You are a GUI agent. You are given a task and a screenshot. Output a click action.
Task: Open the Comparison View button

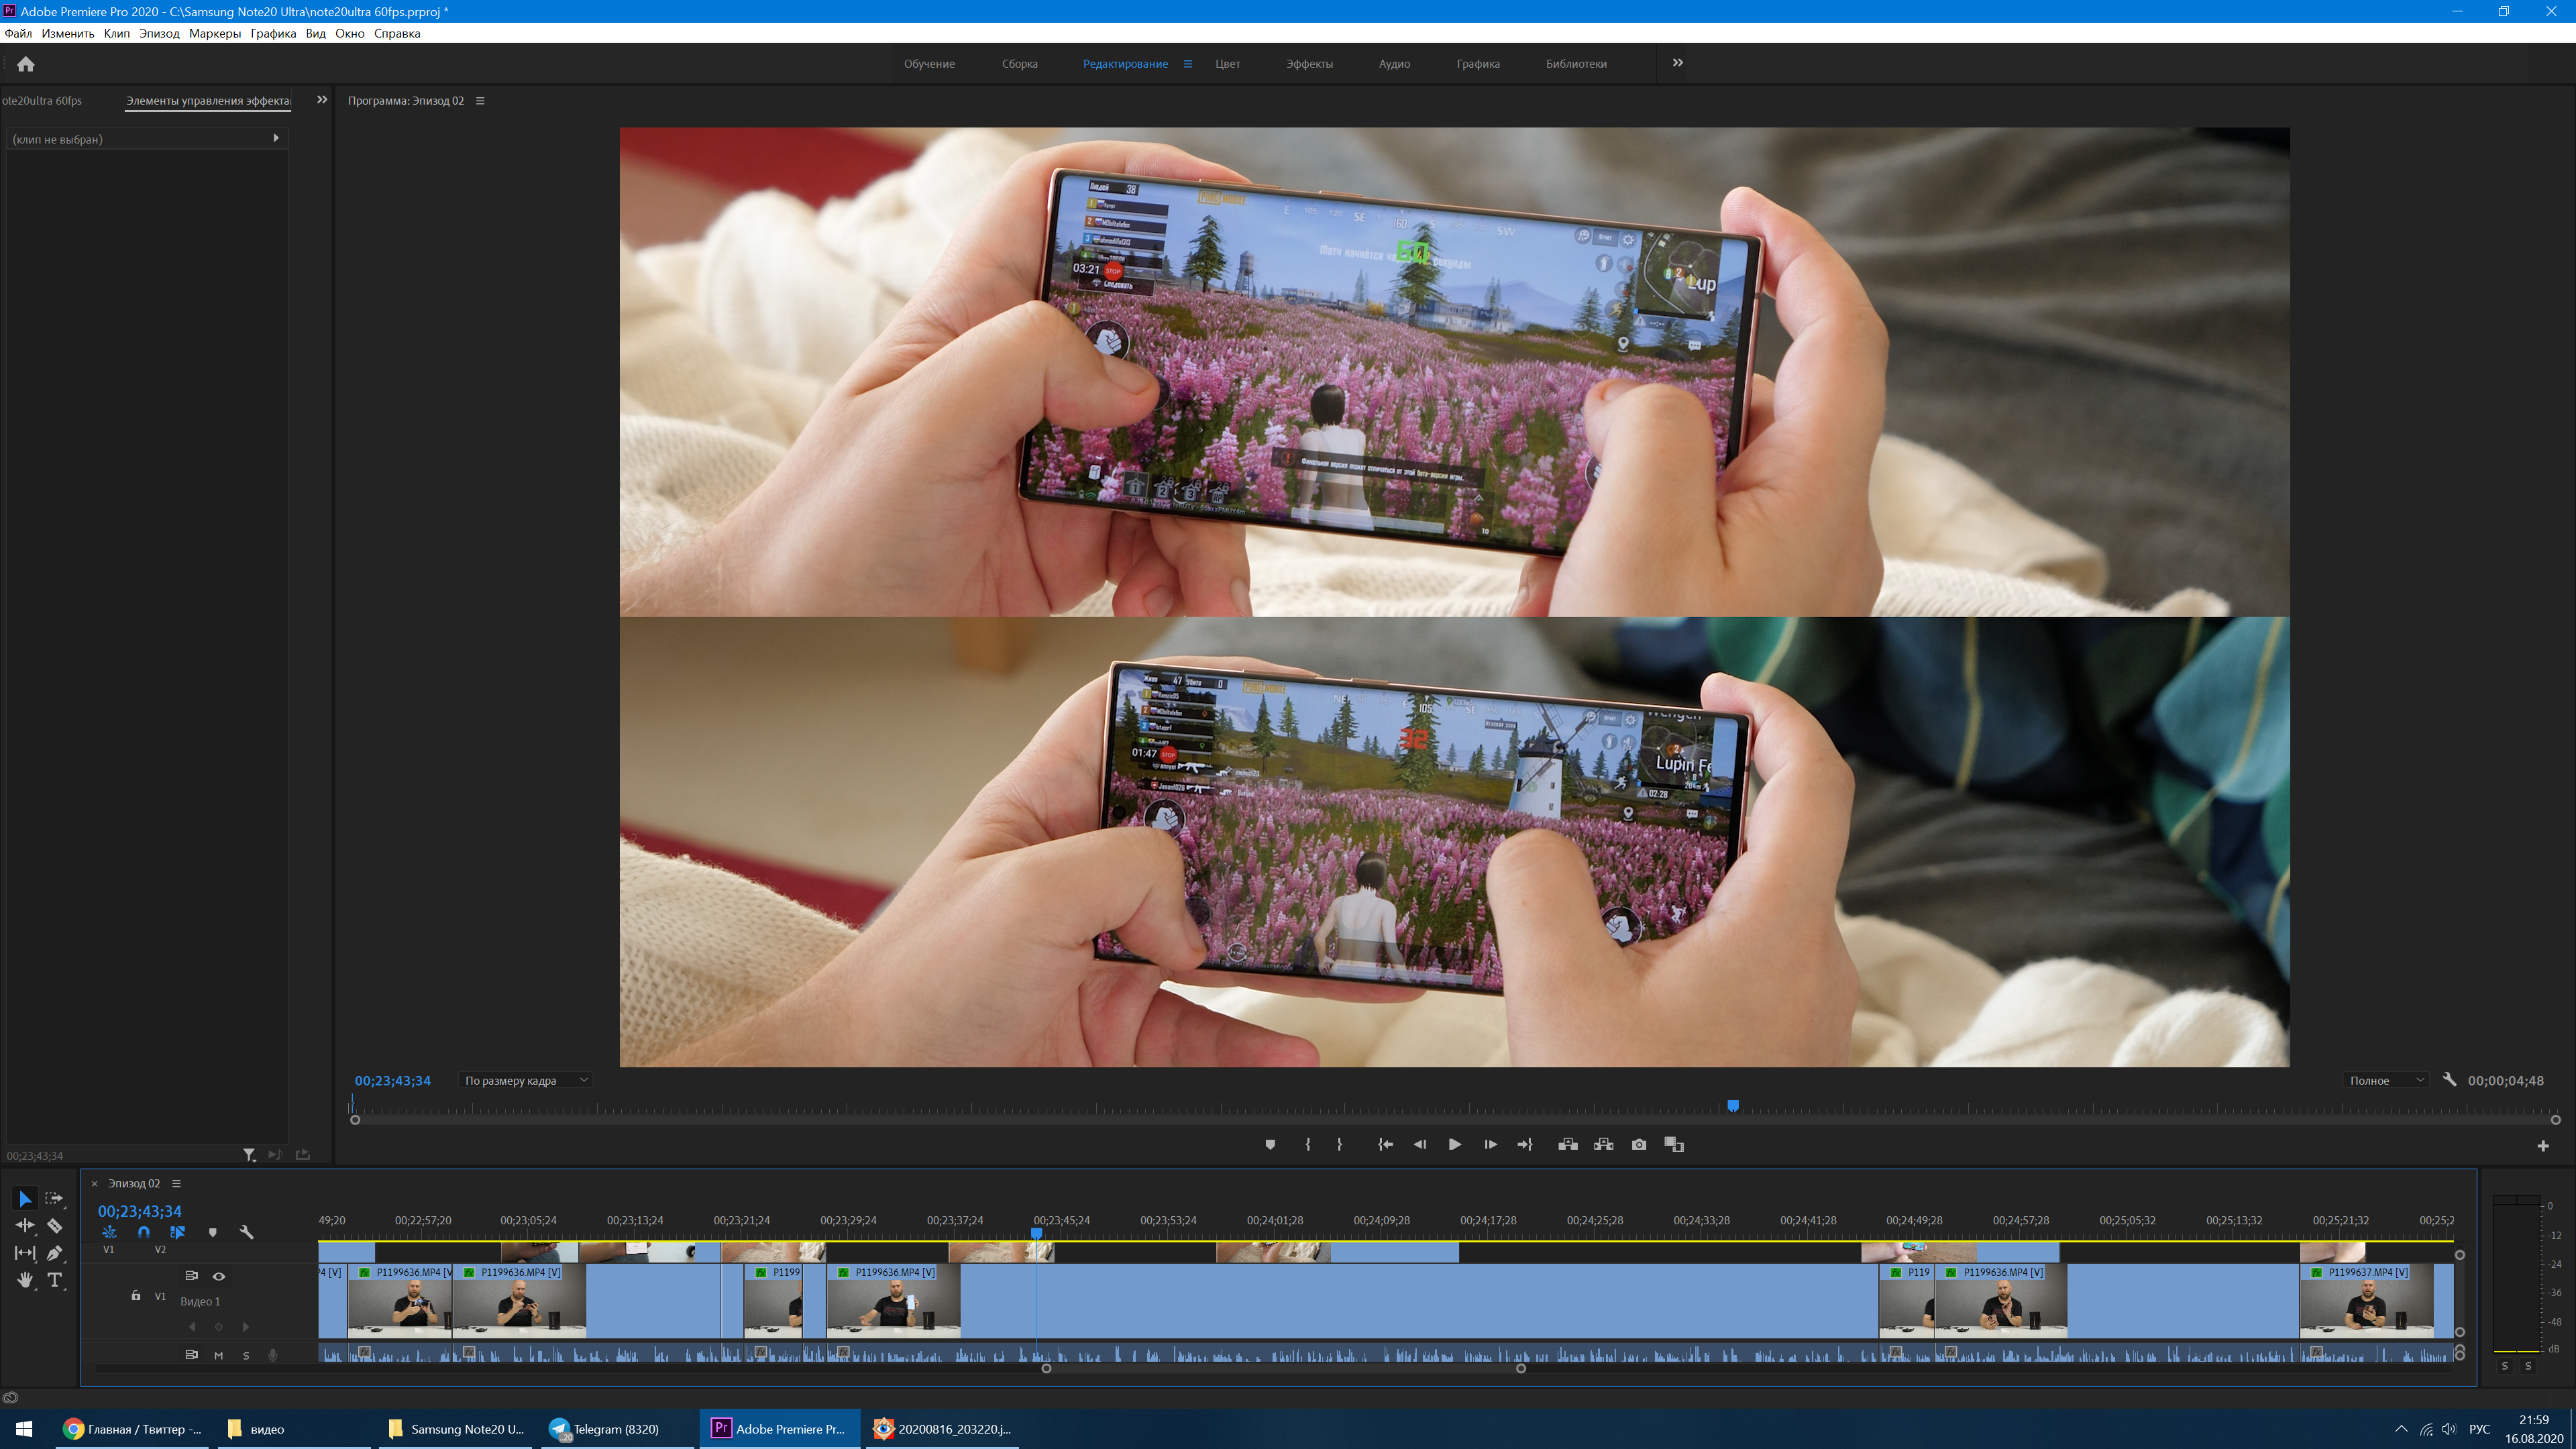[1674, 1144]
